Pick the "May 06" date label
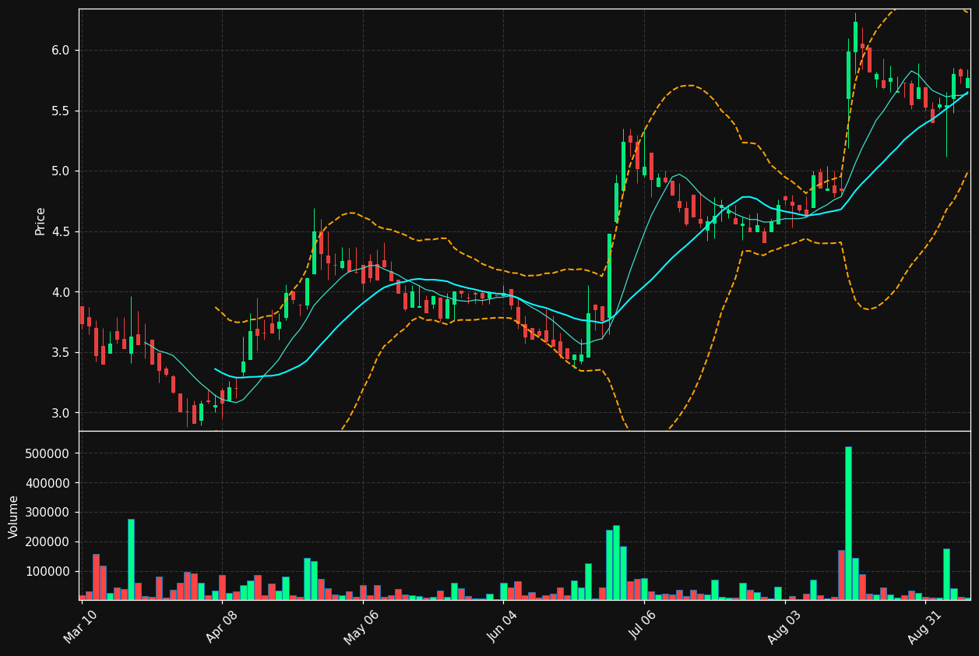979x656 pixels. [361, 627]
